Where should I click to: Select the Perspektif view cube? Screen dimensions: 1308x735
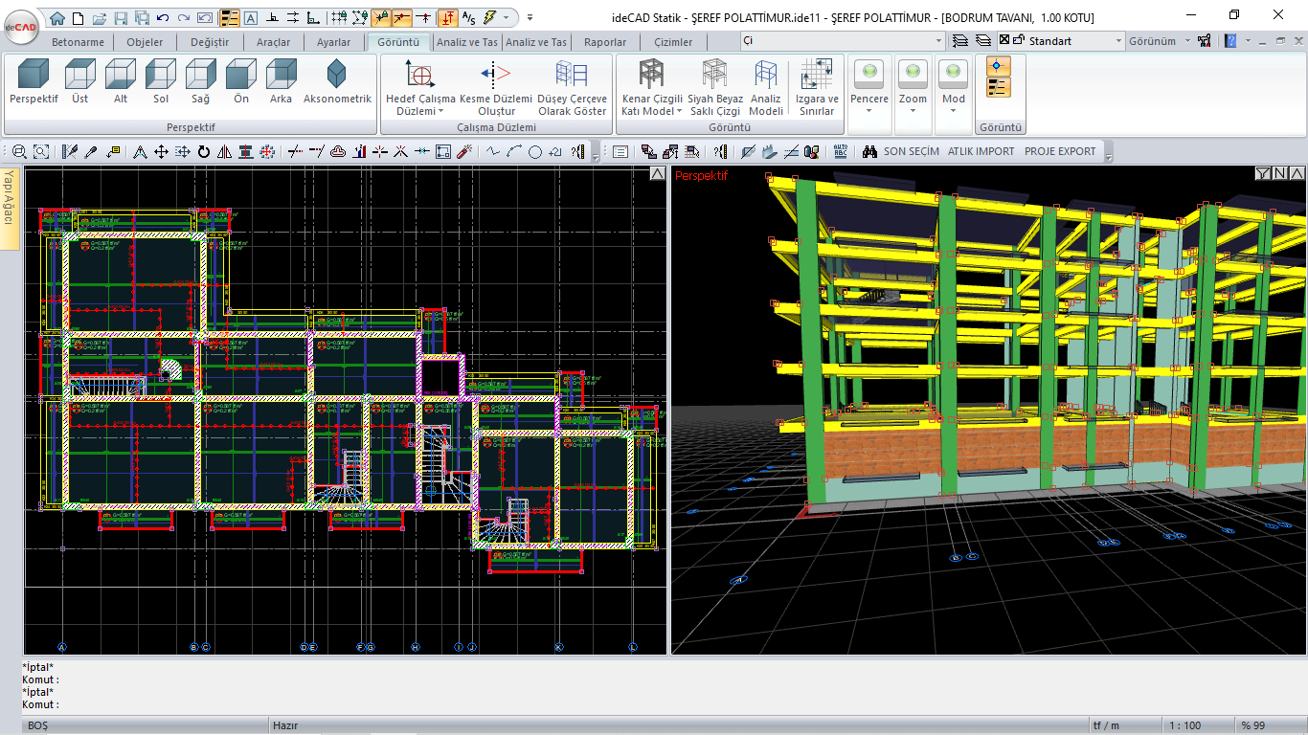(x=34, y=82)
